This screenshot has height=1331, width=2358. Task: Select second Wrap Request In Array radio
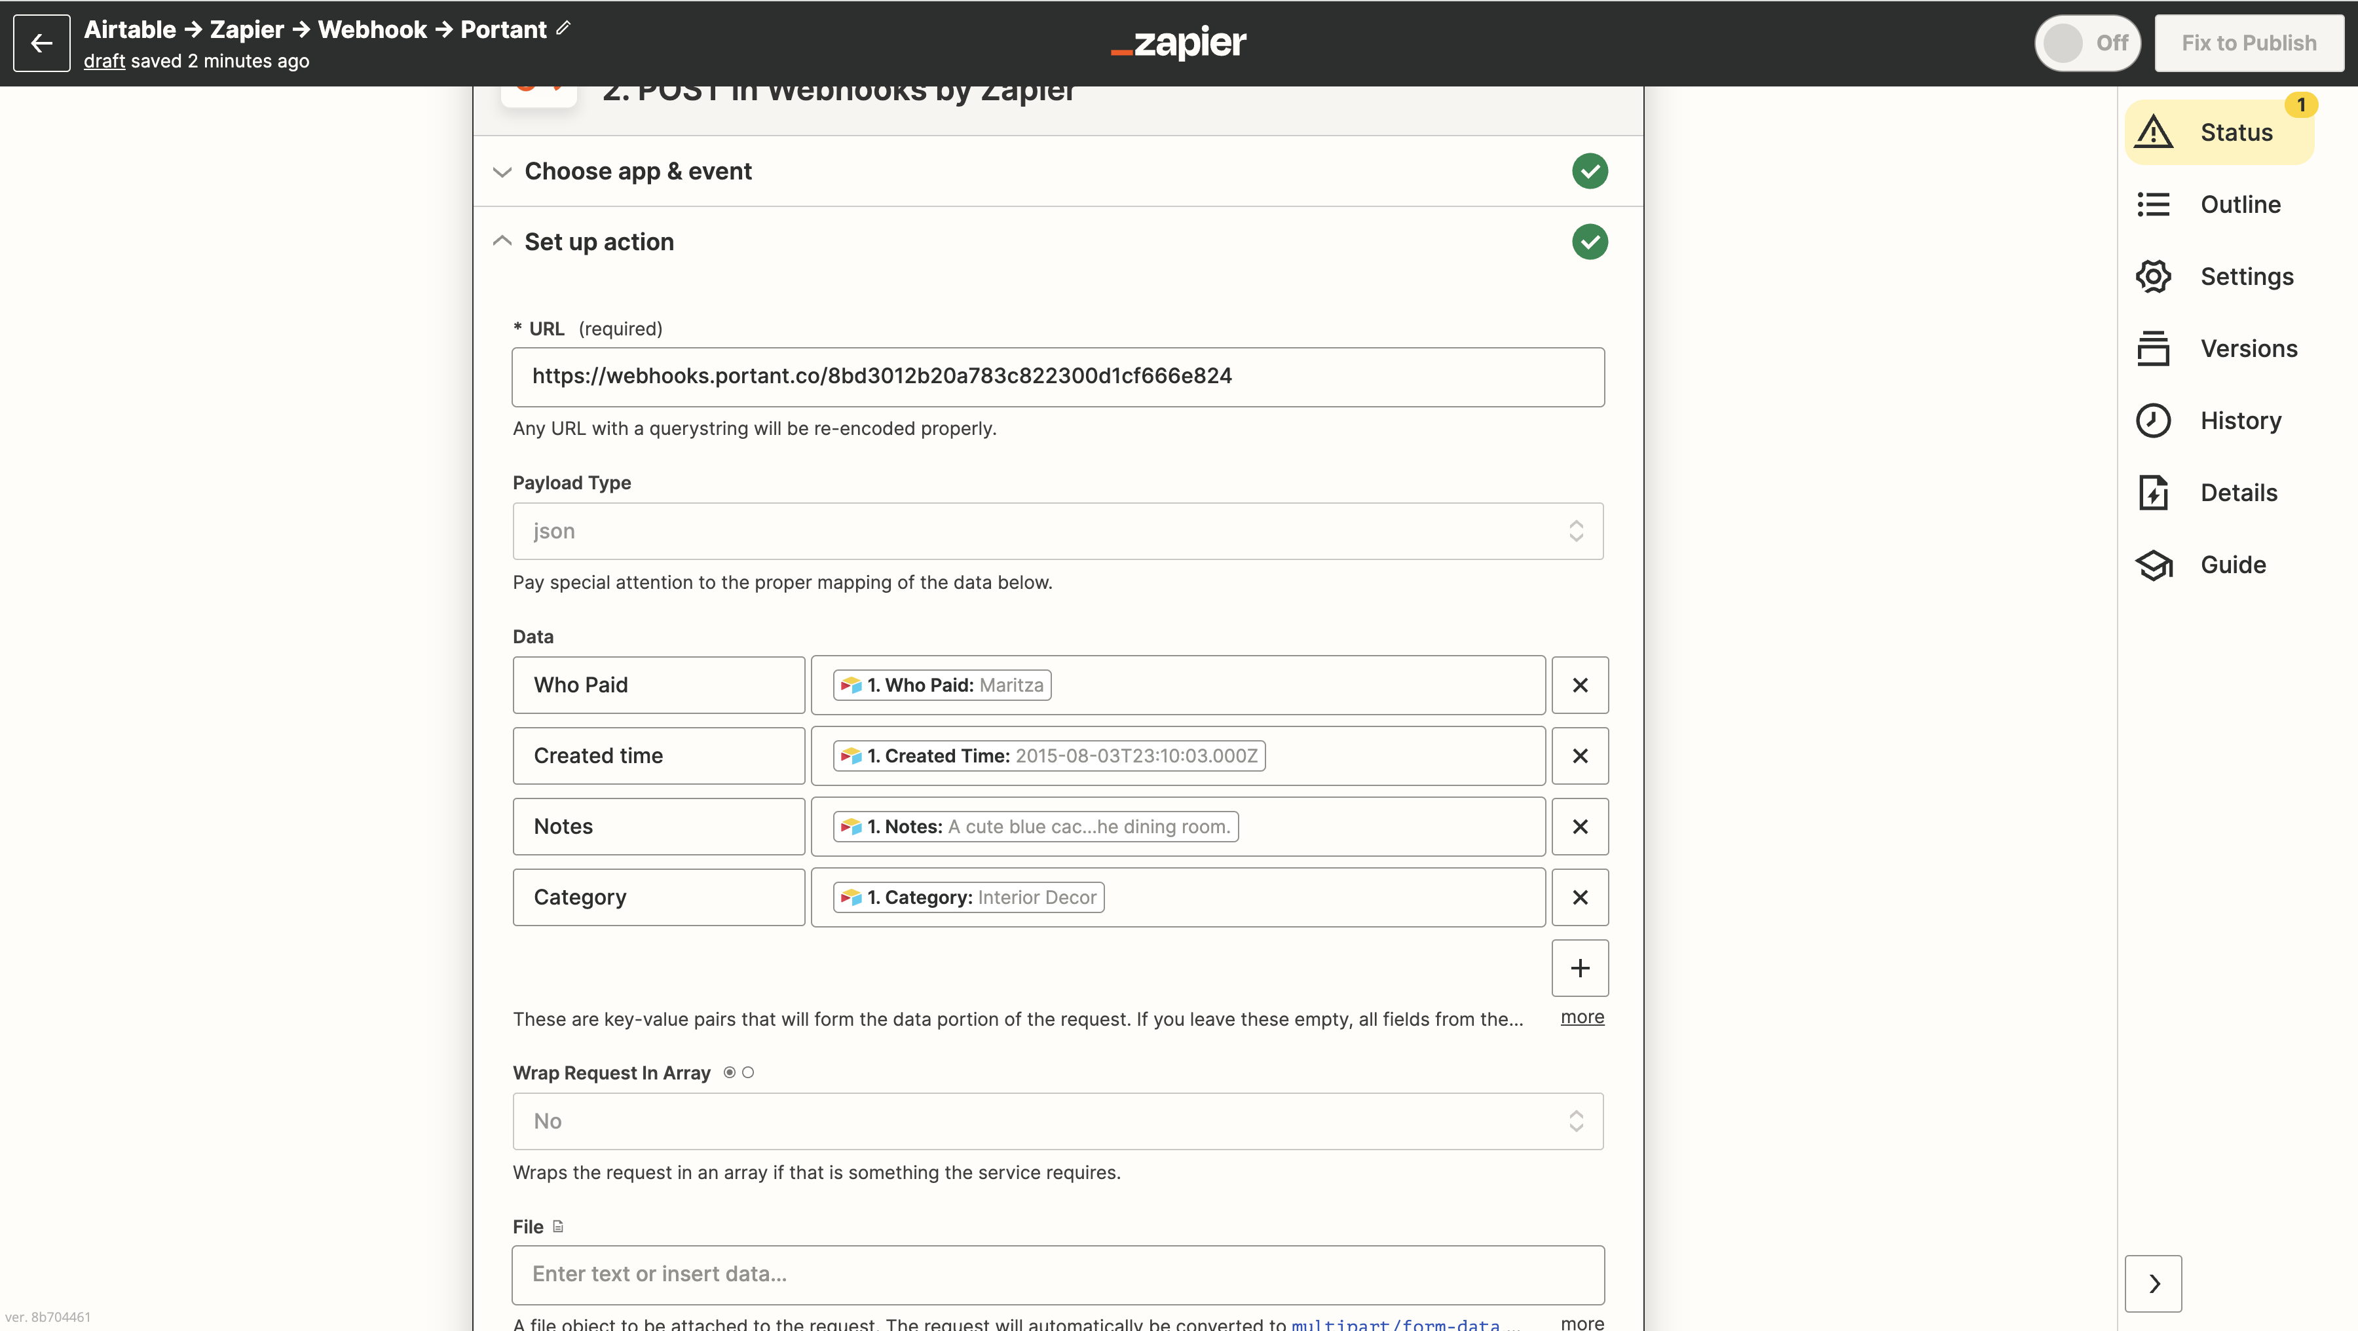click(748, 1073)
